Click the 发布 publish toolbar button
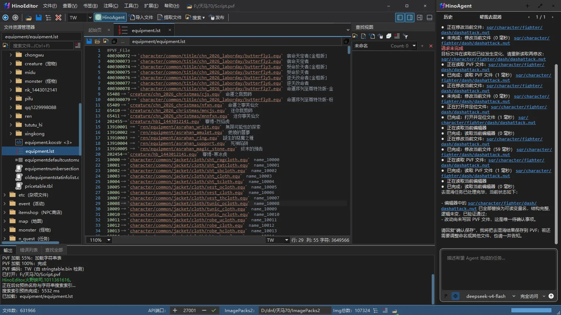Screen dimensions: 561x315 click(217, 17)
